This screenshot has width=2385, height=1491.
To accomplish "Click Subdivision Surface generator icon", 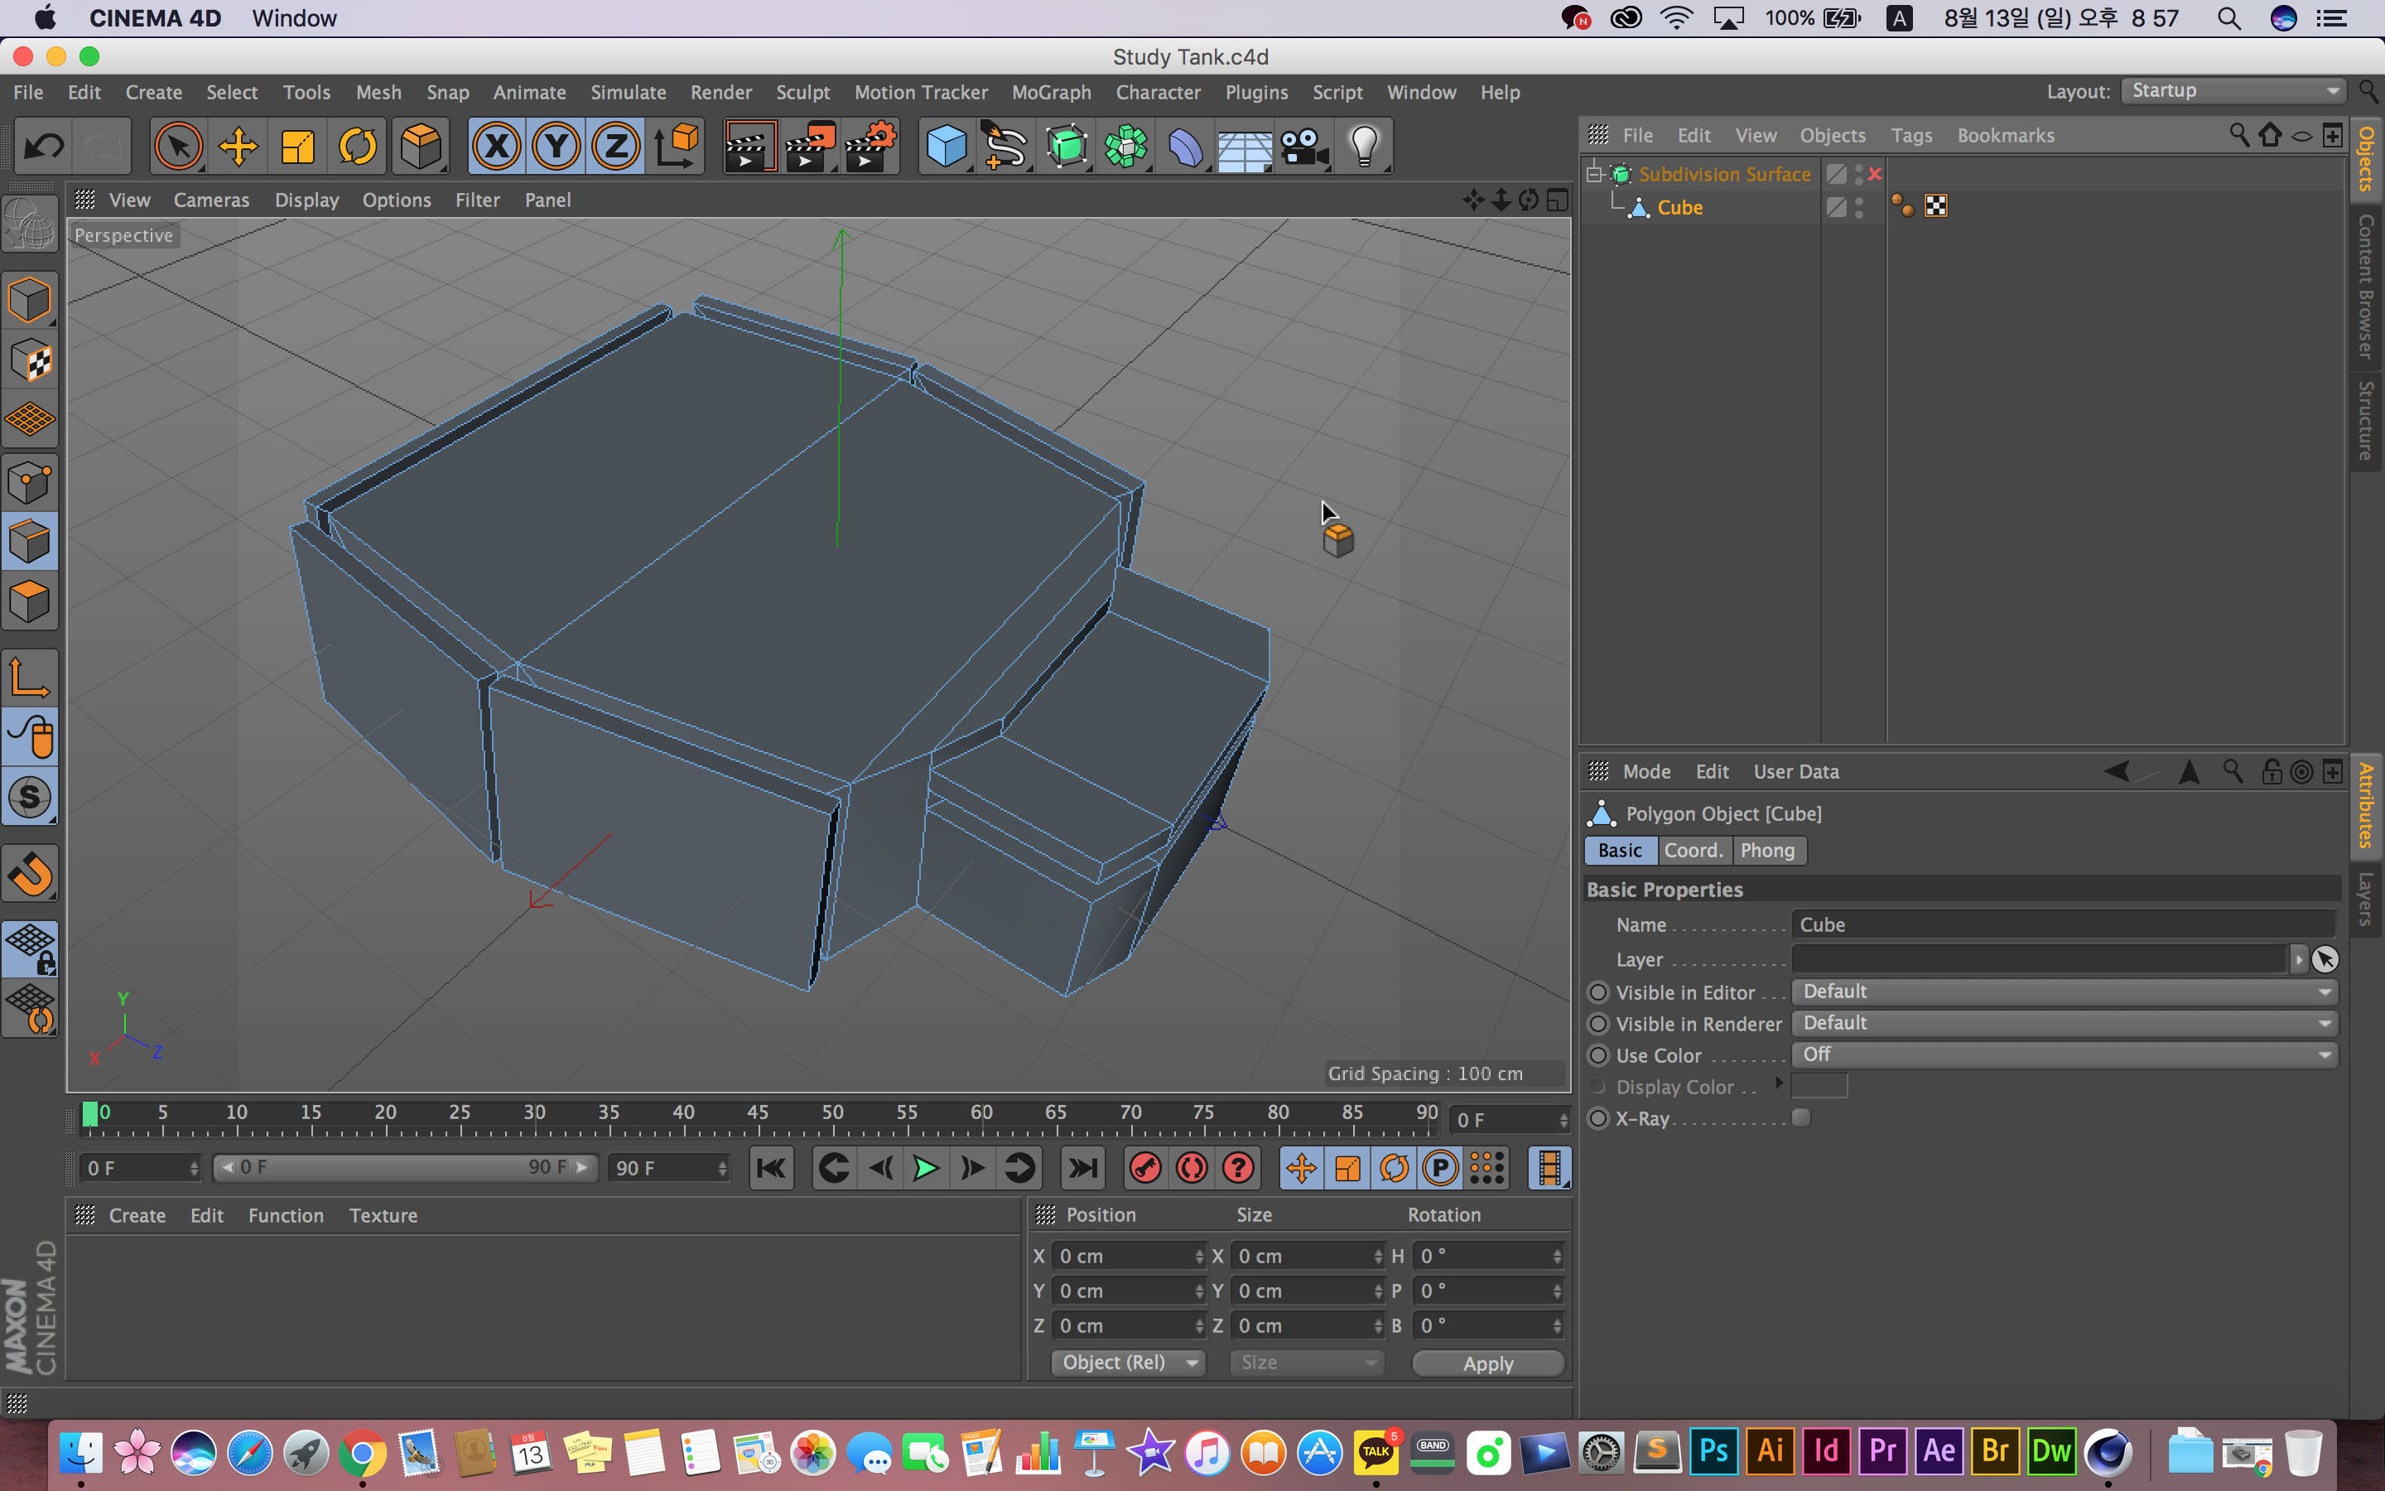I will pyautogui.click(x=1067, y=147).
